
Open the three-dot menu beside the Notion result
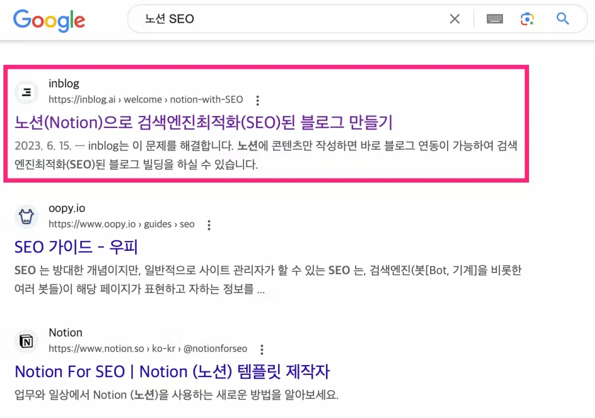point(261,349)
